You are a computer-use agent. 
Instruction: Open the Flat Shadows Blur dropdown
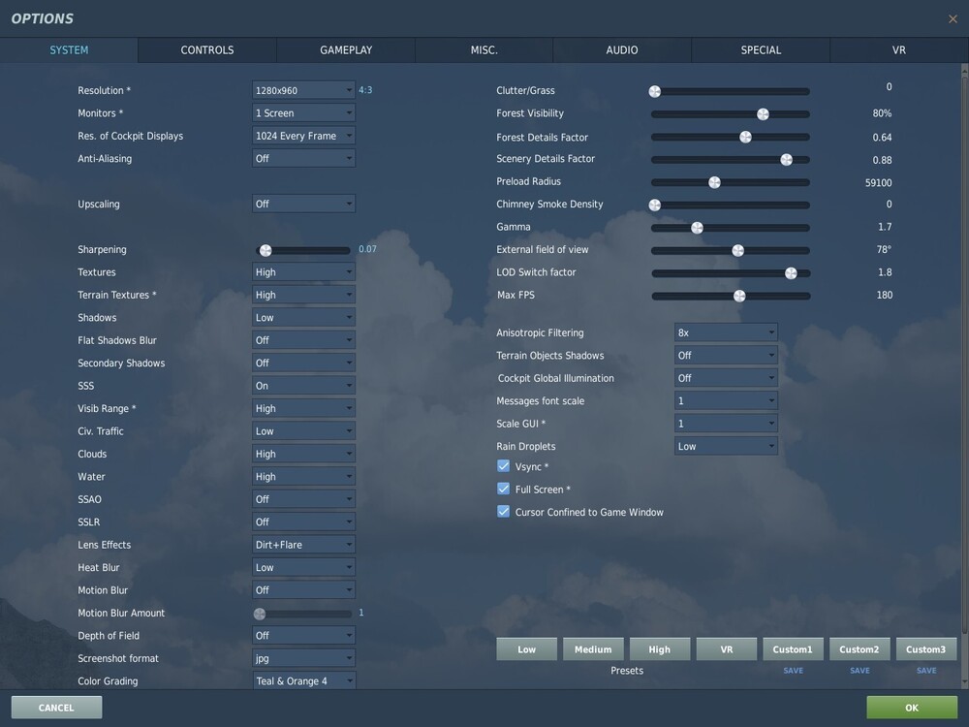303,340
